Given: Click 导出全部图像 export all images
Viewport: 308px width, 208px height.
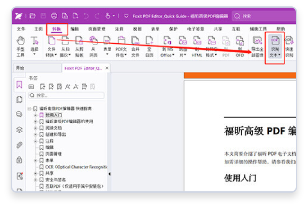Looking at the screenshot, I should coord(257,46).
